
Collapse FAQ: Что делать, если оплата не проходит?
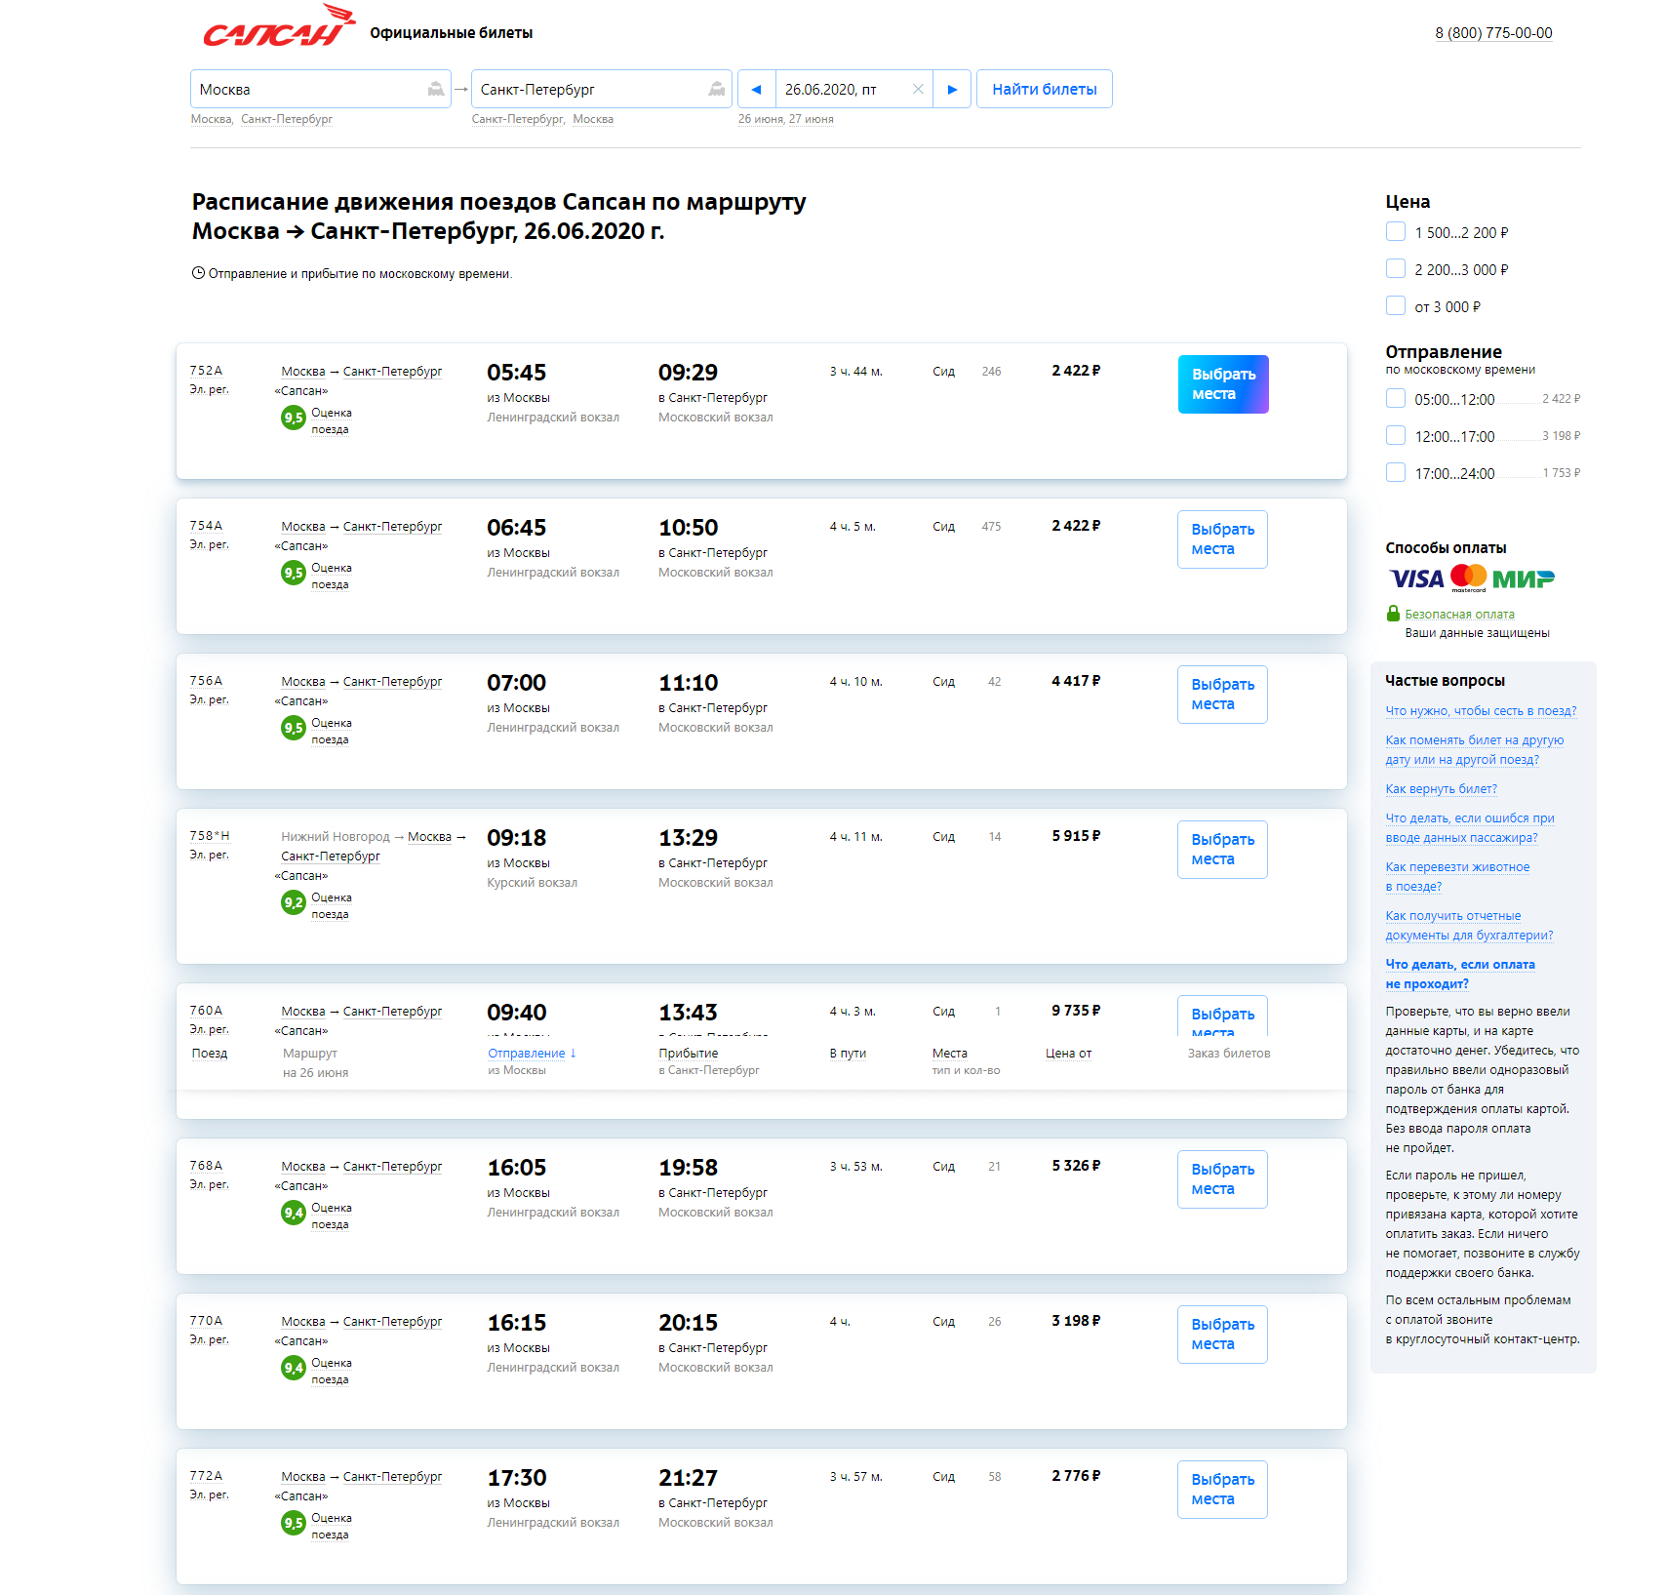pos(1460,974)
